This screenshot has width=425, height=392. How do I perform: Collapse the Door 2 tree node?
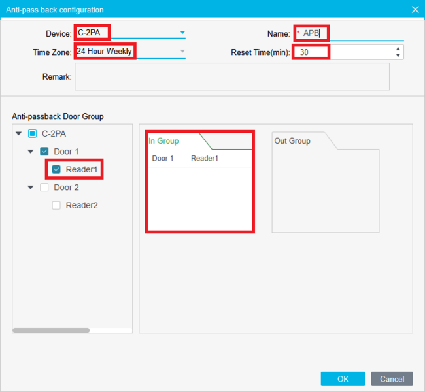point(31,188)
